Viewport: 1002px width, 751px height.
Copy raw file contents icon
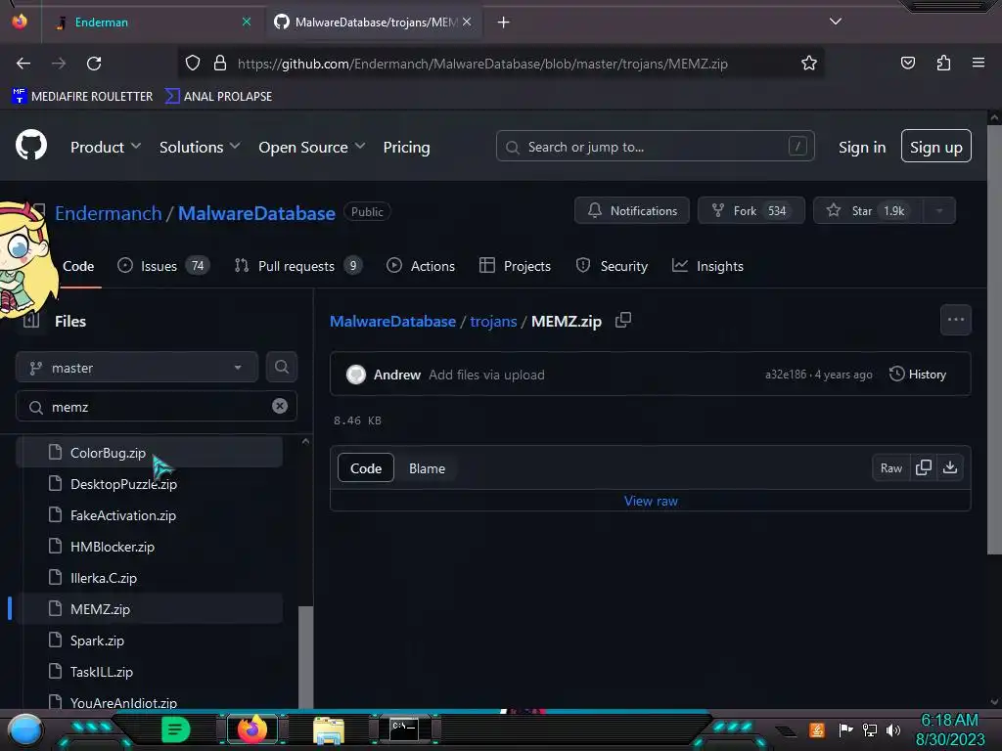click(x=924, y=467)
